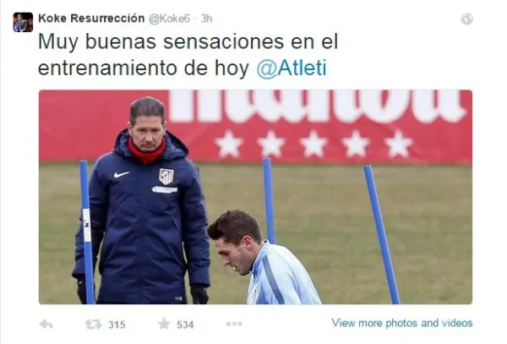This screenshot has width=507, height=344.
Task: Favorite the tweet with the star icon
Action: pyautogui.click(x=164, y=324)
